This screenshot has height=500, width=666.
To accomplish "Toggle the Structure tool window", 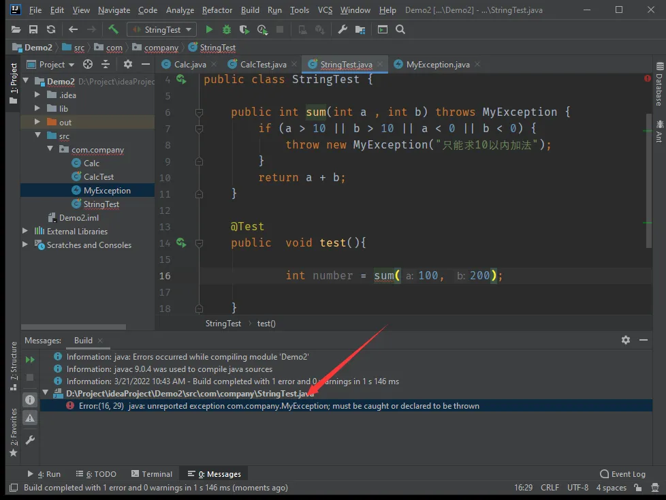I will pyautogui.click(x=13, y=366).
